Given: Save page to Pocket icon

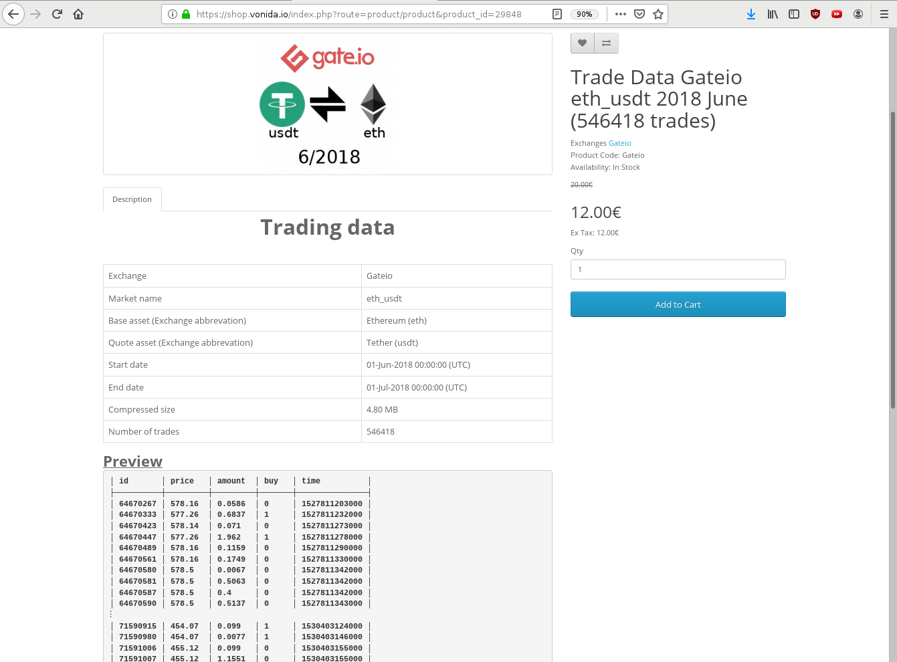Looking at the screenshot, I should tap(639, 14).
